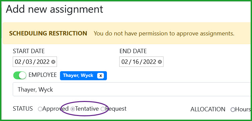Select the year 2022 in end date
252x121 pixels.
pos(149,62)
